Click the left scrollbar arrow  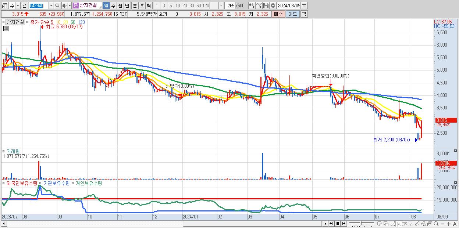[x=4, y=224]
